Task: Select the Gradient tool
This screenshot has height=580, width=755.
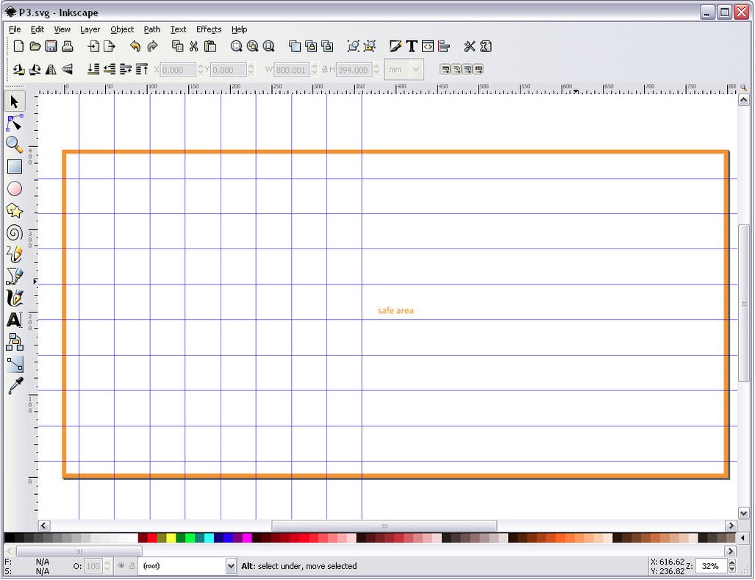Action: click(x=15, y=364)
